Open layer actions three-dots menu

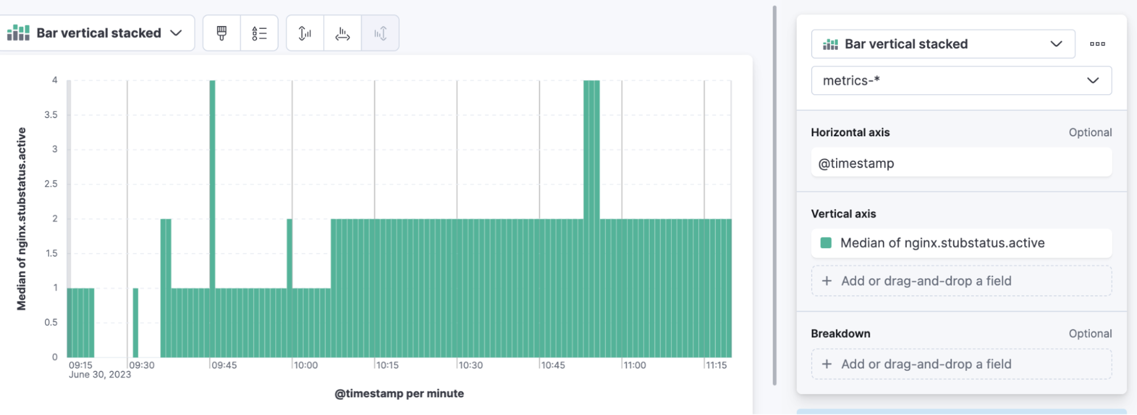tap(1098, 44)
